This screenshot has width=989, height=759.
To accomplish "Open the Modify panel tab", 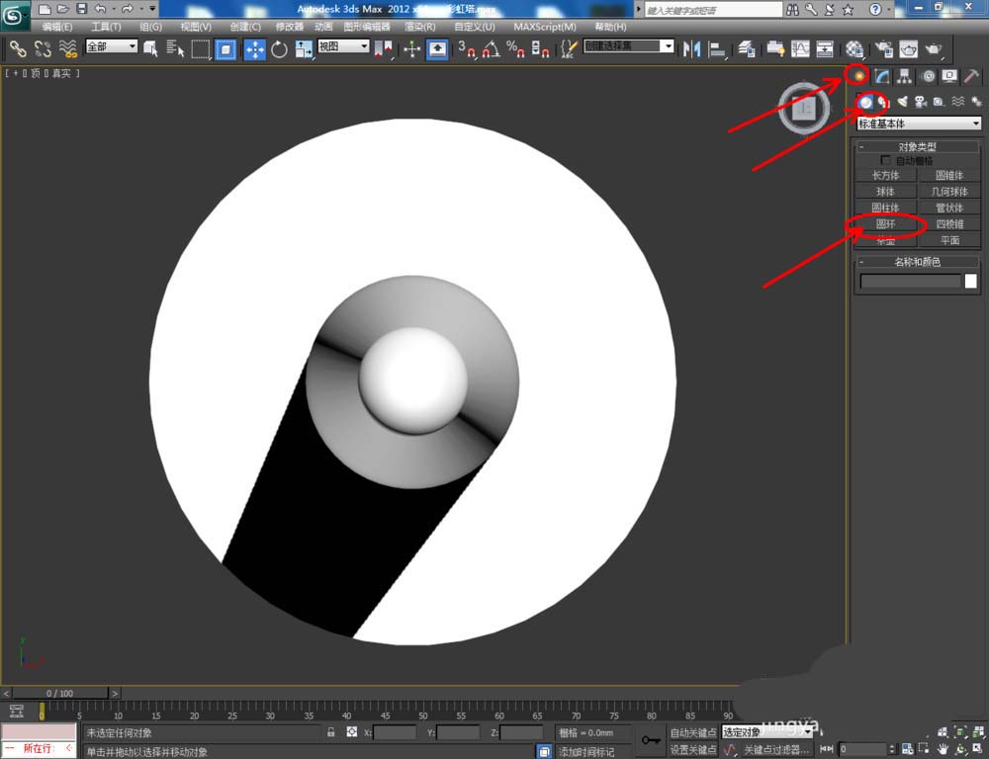I will (x=881, y=76).
